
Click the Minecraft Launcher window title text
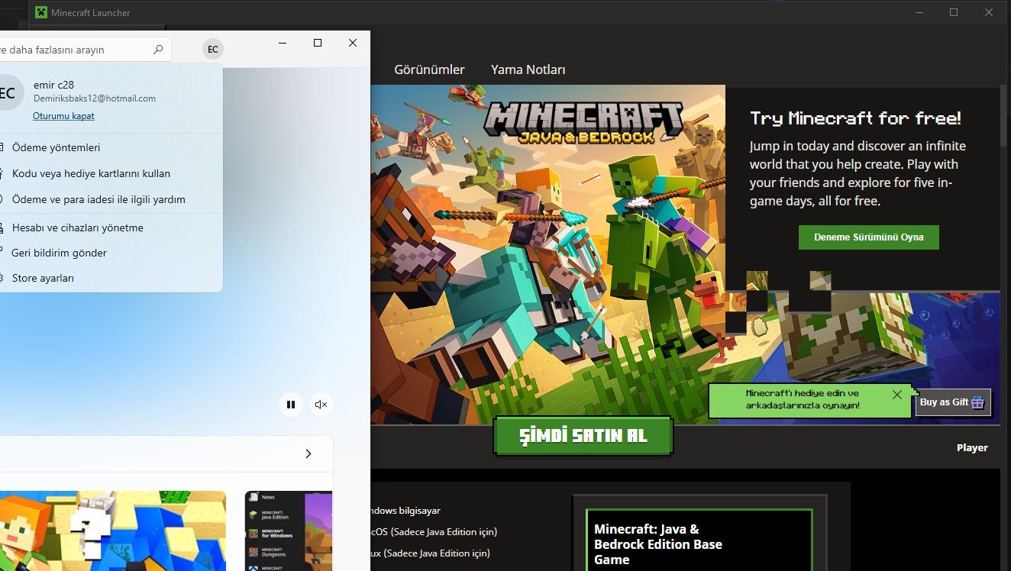[x=90, y=12]
